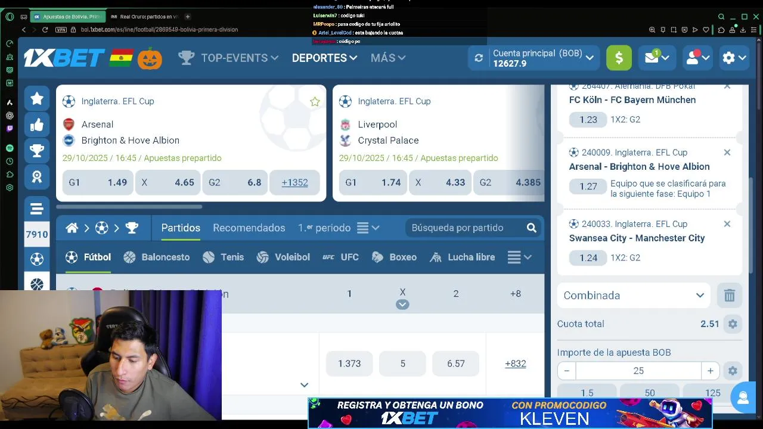Expand the DEPORTES menu
The image size is (763, 429).
pyautogui.click(x=324, y=58)
